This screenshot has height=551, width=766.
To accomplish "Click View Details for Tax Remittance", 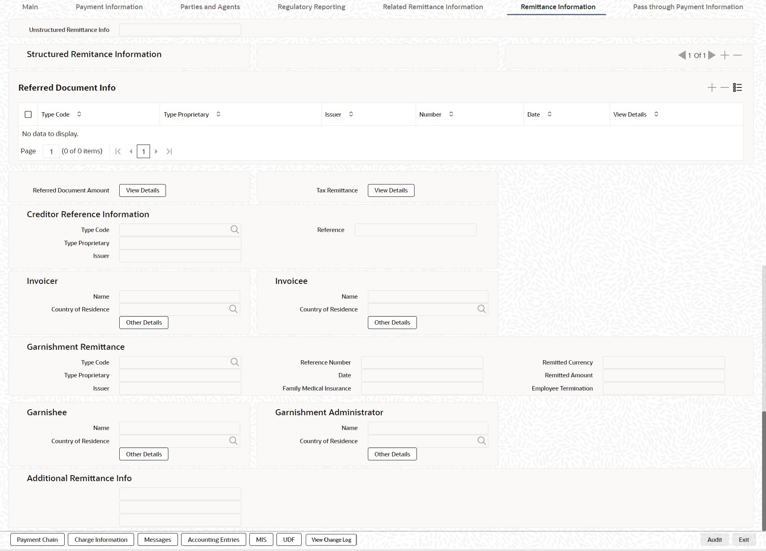I will [x=391, y=190].
